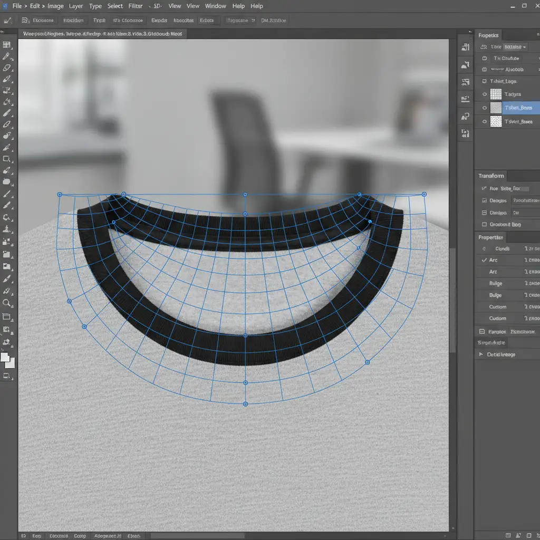Click the group icon beside T-shirt layer group
540x540 pixels.
click(484, 82)
